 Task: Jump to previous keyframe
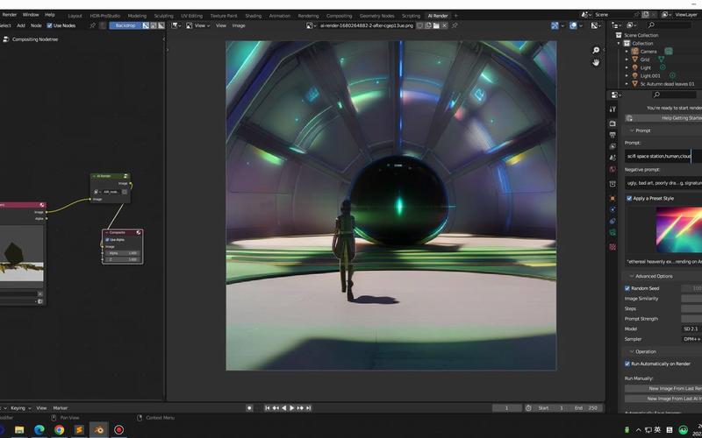point(276,408)
